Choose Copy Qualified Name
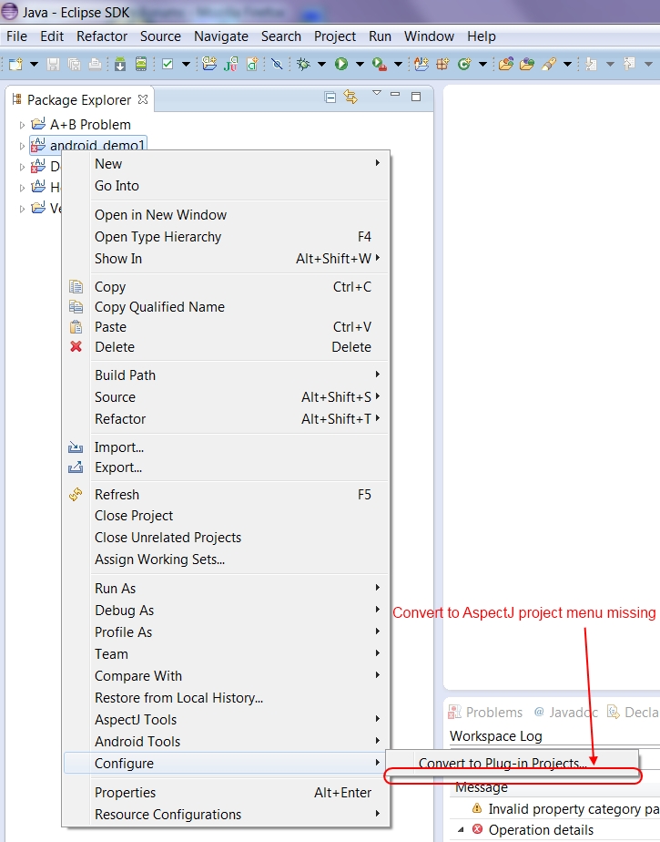Image resolution: width=660 pixels, height=842 pixels. tap(226, 307)
